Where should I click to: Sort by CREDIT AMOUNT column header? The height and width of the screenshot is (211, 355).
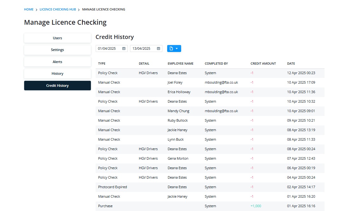(263, 64)
